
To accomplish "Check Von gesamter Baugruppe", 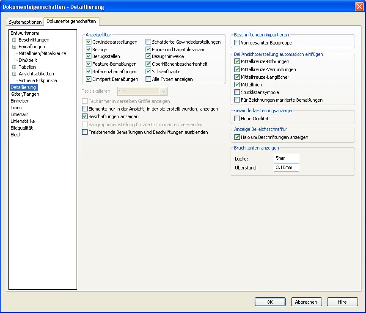I will click(237, 42).
